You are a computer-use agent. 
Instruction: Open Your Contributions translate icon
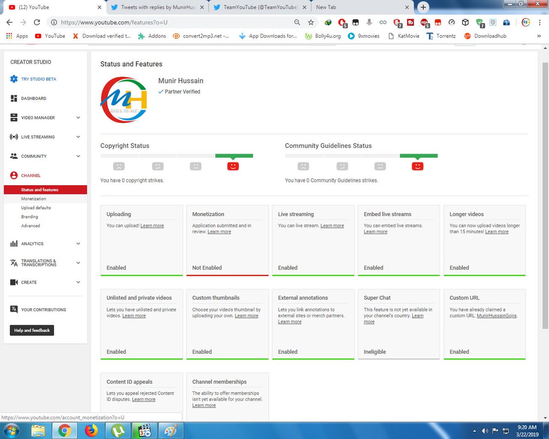point(14,310)
